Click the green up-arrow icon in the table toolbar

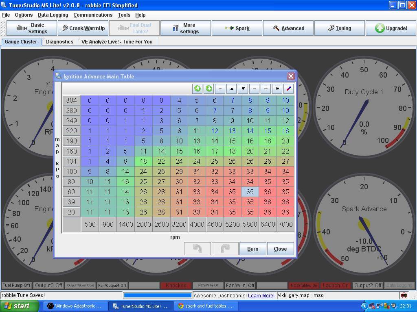198,89
